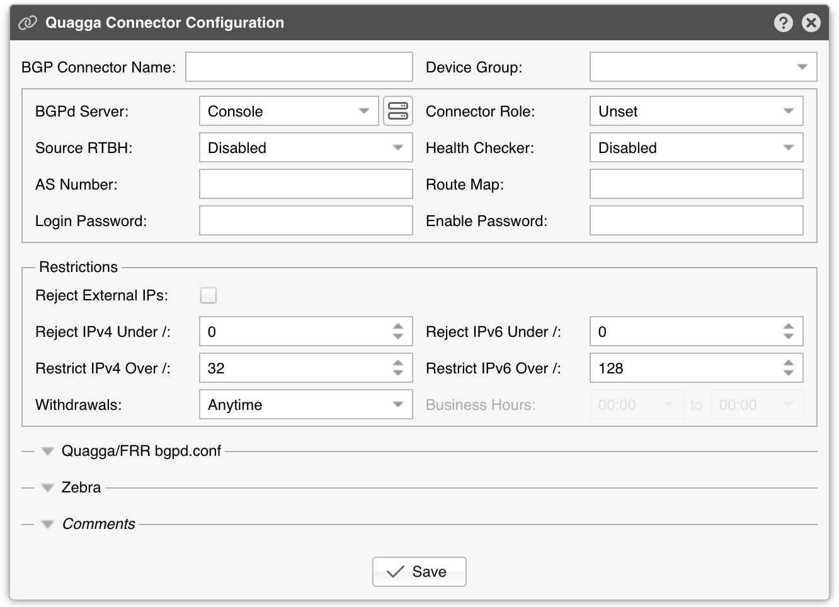
Task: Click the Business Hours end time dropdown
Action: coord(757,405)
